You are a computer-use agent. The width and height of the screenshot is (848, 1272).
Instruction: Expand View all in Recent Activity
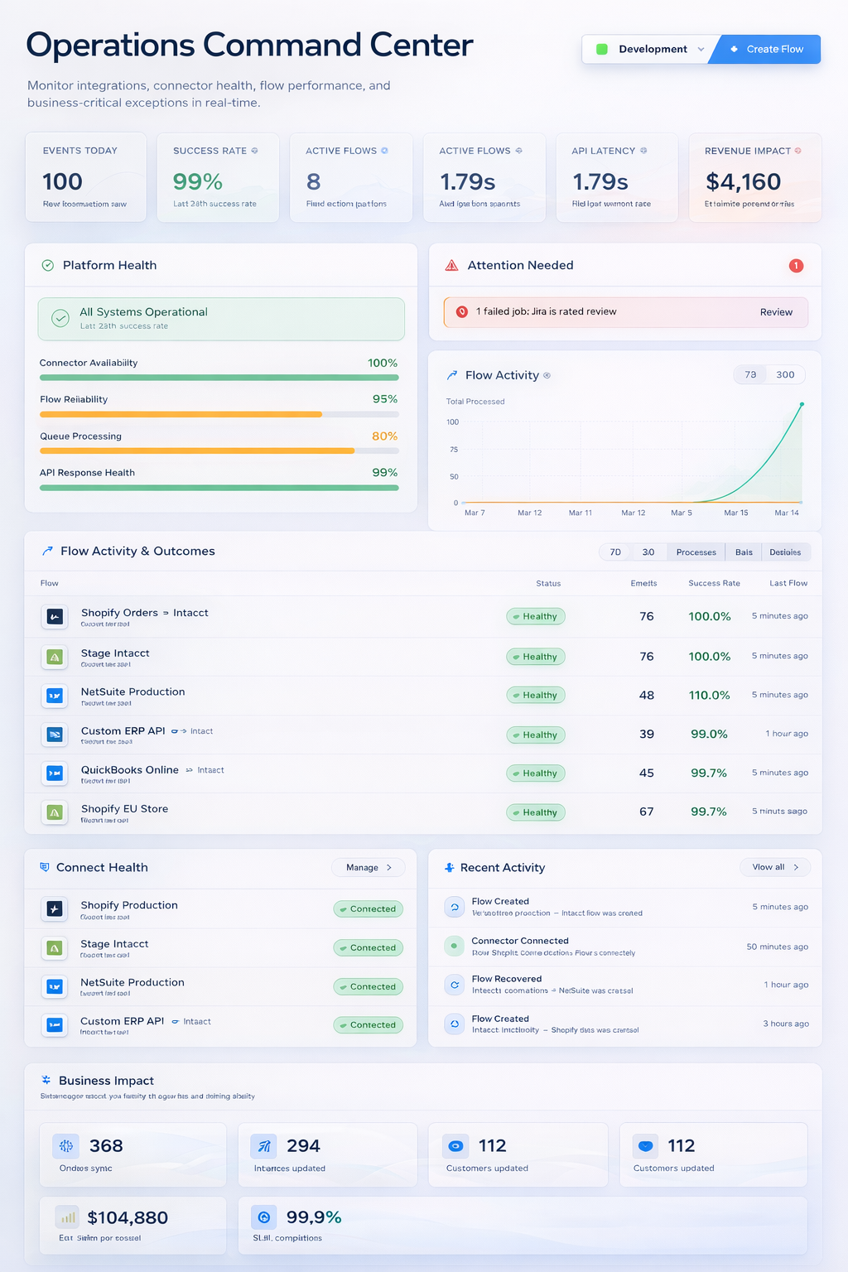774,867
